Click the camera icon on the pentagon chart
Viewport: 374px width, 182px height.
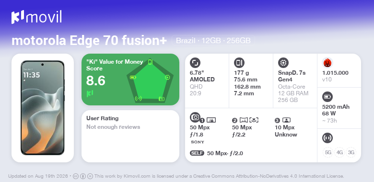(162, 99)
